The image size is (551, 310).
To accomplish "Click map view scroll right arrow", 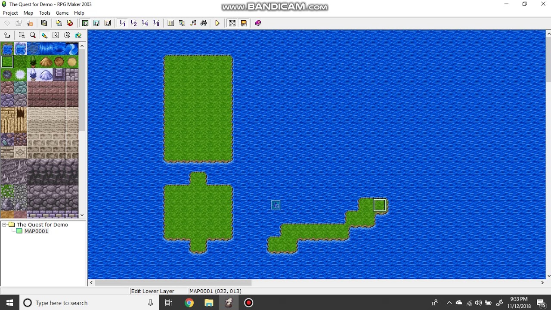I will (x=542, y=282).
